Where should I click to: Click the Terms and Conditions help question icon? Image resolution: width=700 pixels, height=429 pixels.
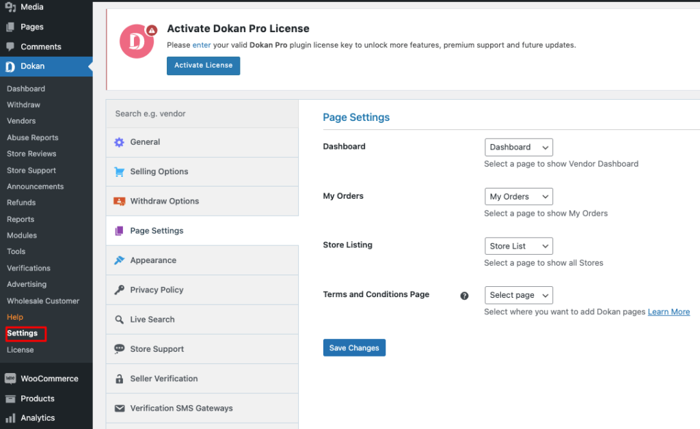464,296
